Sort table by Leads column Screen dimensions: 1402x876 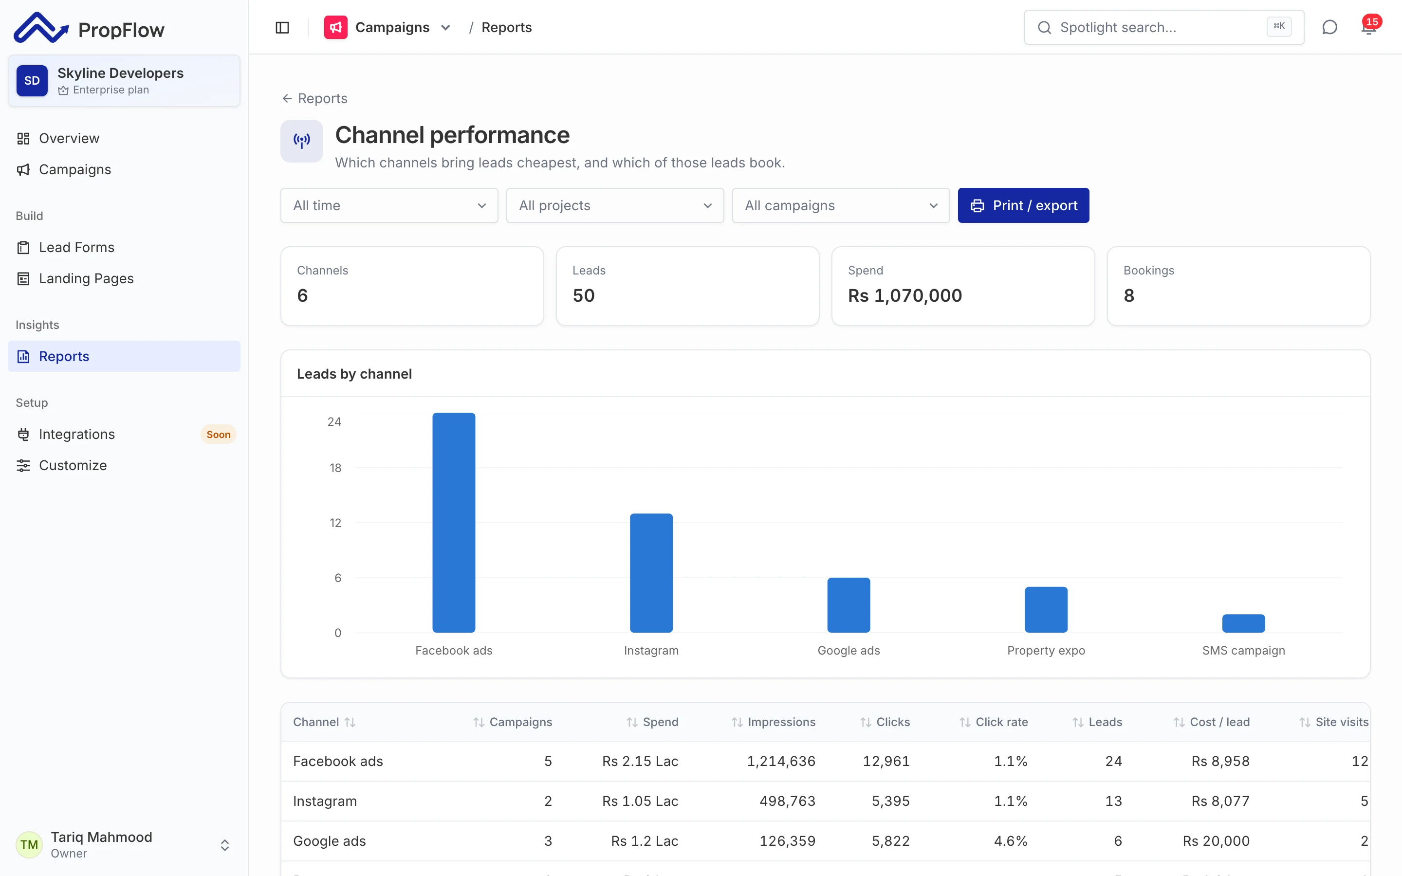(x=1097, y=722)
